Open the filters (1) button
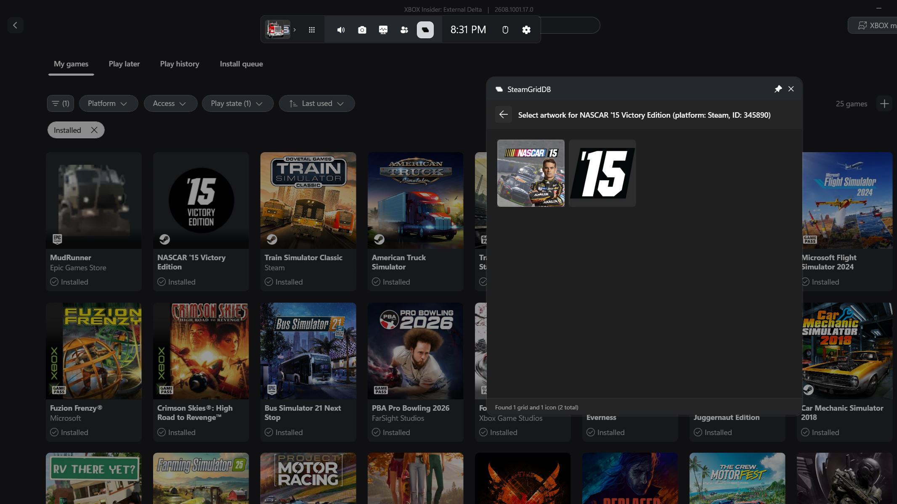The image size is (897, 504). click(61, 103)
